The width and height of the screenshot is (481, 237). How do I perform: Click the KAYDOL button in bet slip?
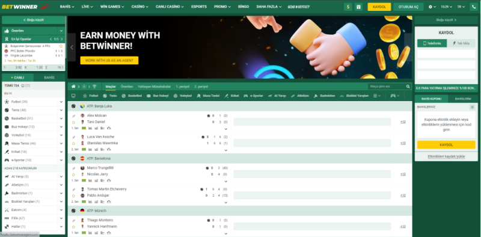coord(446,145)
